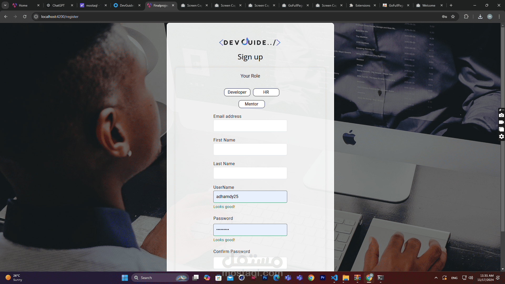This screenshot has height=284, width=505.
Task: Click the video record icon in side panel
Action: (x=502, y=122)
